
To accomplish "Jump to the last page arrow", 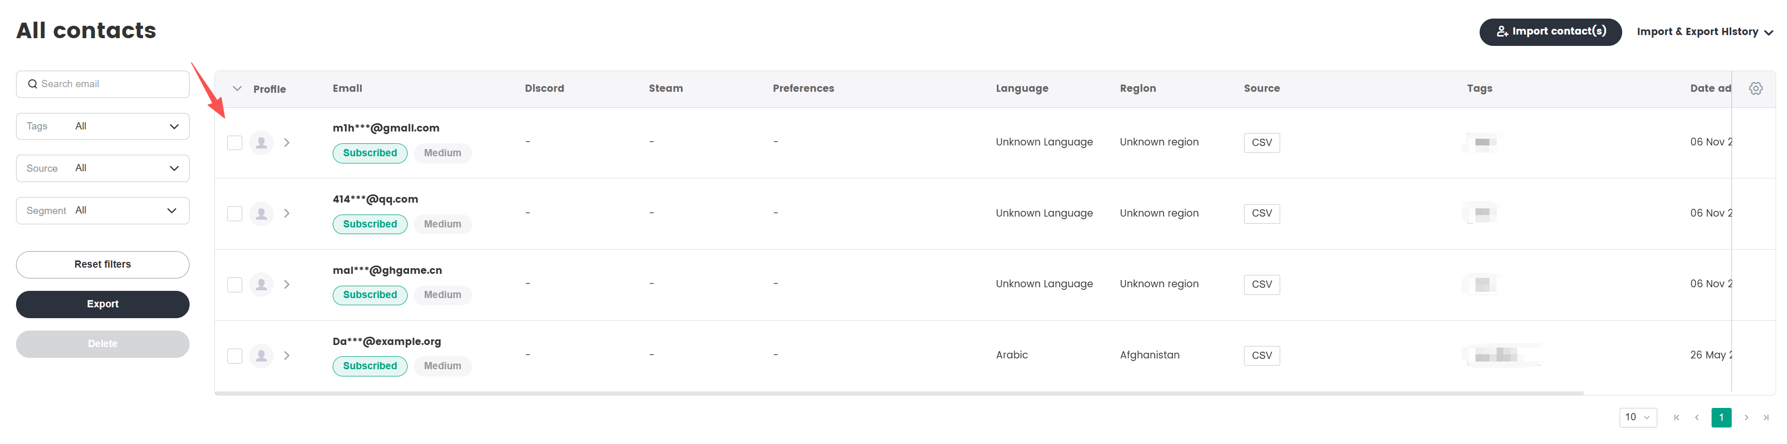I will [1766, 417].
